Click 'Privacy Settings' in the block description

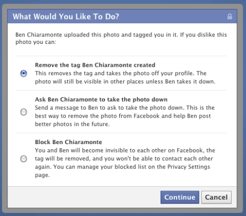pyautogui.click(x=189, y=167)
